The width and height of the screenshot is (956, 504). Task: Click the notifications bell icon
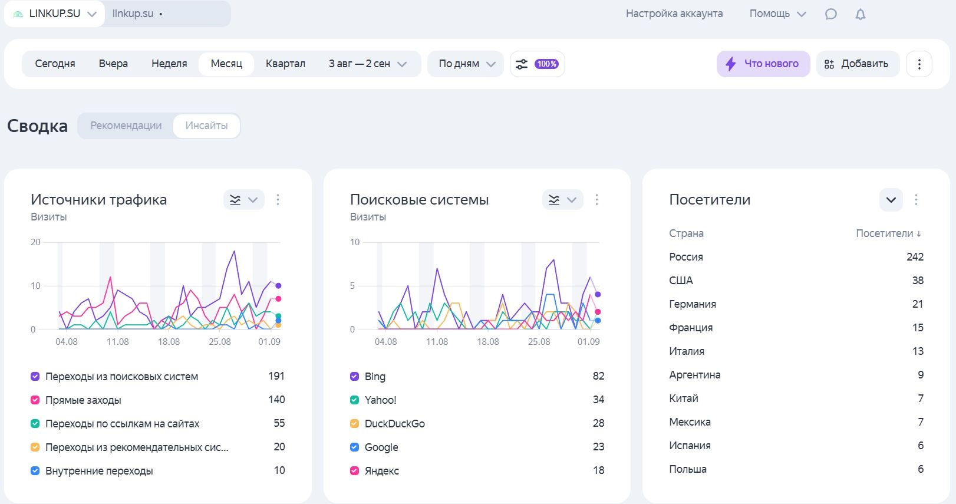[861, 14]
